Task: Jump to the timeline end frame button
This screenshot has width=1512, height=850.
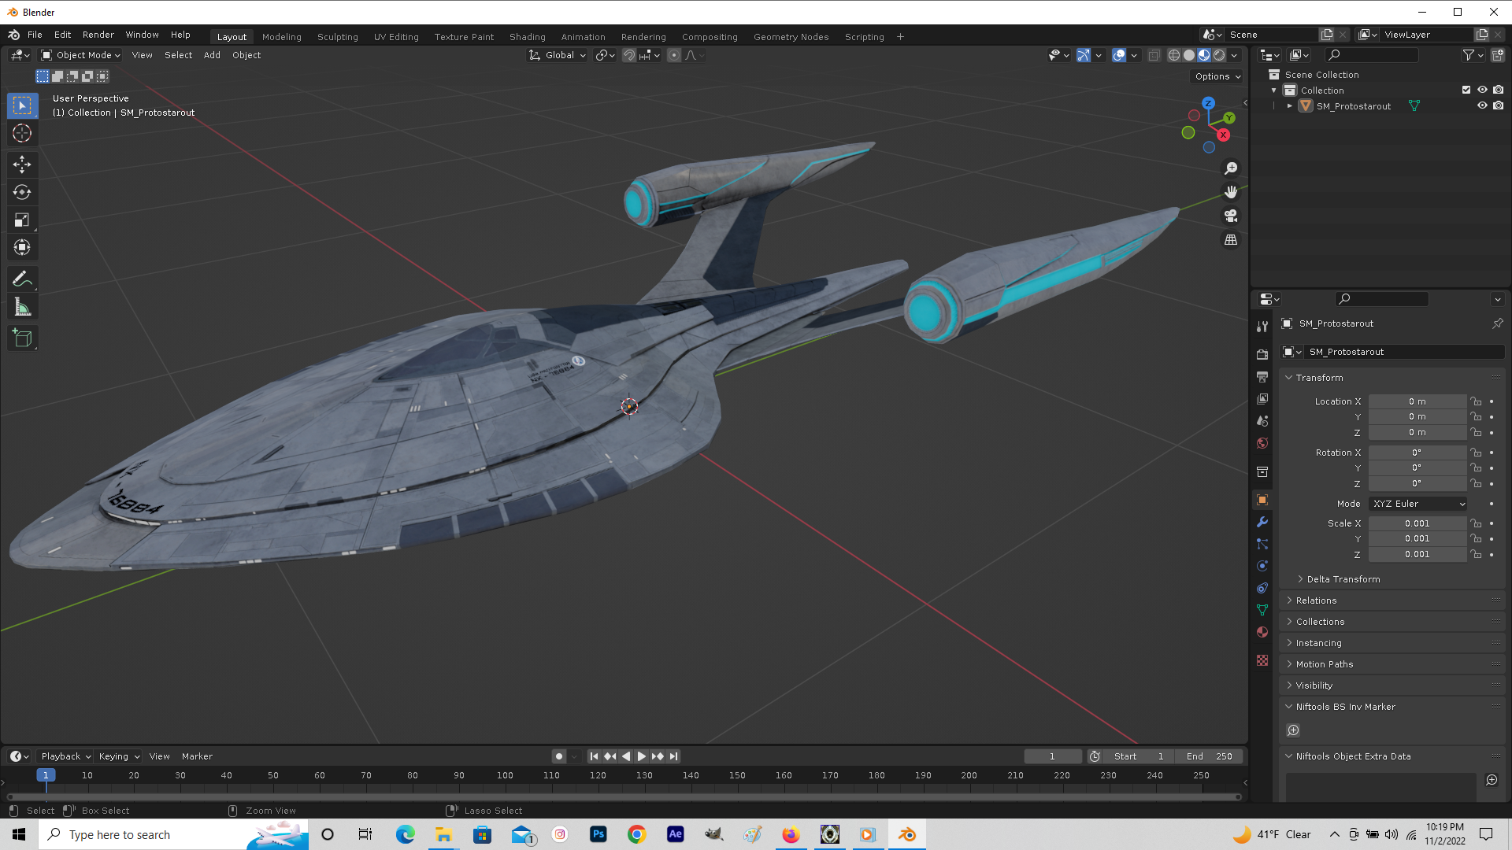Action: 673,756
